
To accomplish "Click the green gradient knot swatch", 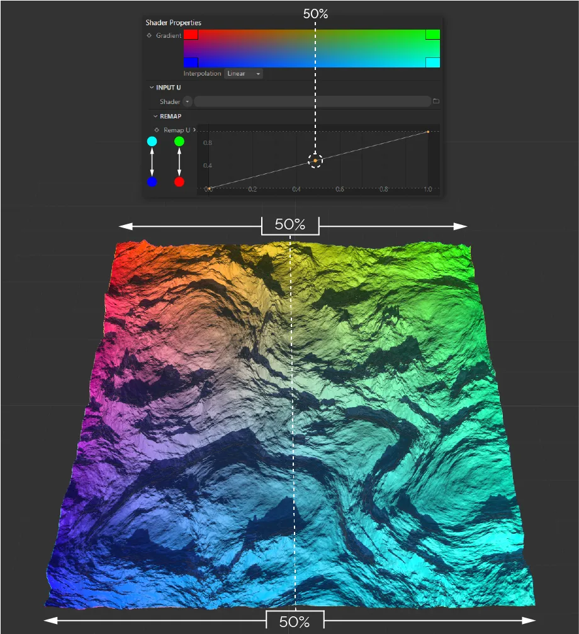I will 433,35.
